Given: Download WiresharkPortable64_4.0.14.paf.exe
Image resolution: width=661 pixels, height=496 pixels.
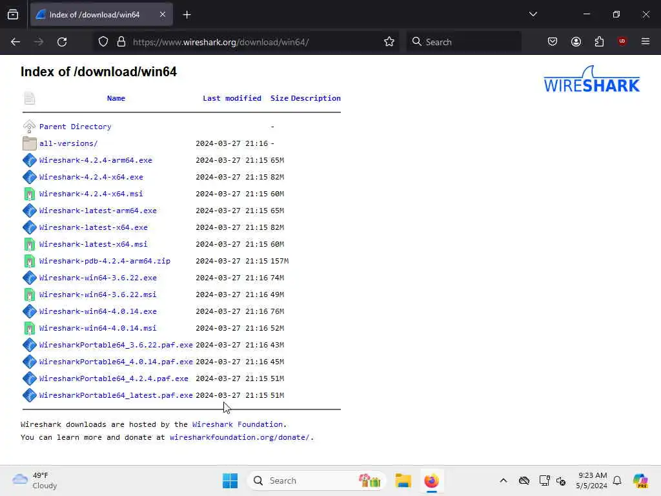Looking at the screenshot, I should point(116,362).
